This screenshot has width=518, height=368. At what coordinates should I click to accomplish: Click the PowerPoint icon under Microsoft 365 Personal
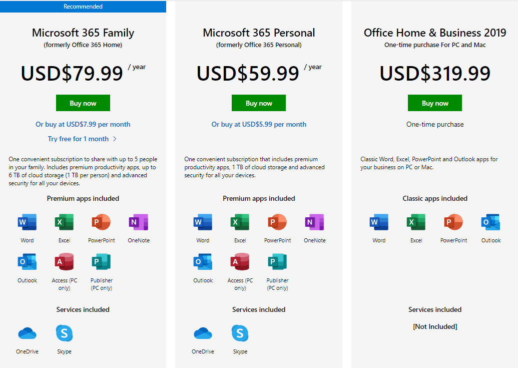[x=277, y=222]
